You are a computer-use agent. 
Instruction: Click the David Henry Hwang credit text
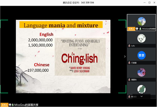80,68
